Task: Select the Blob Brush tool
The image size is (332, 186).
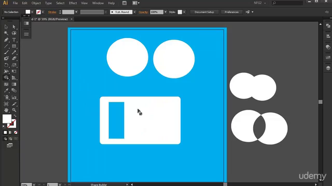Action: (x=6, y=58)
